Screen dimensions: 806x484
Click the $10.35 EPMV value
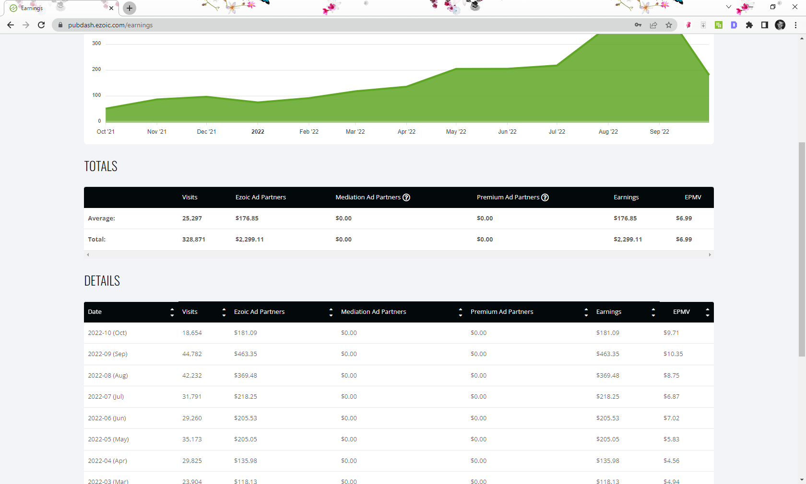click(x=673, y=354)
